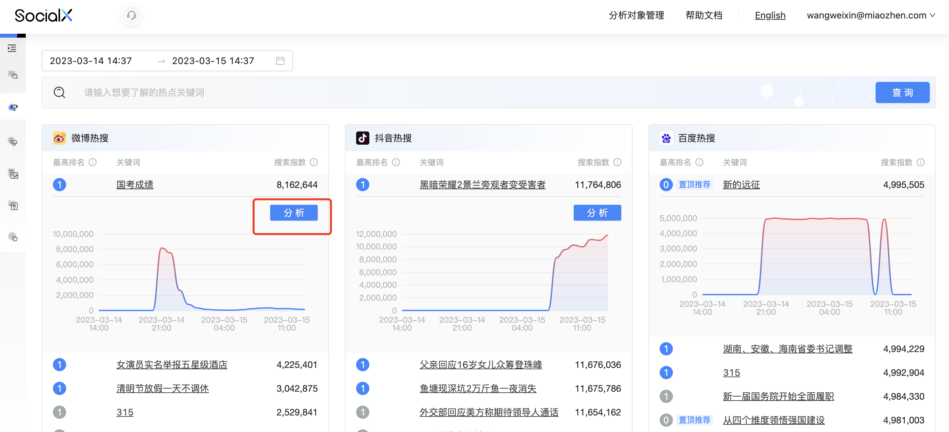Click the Douyin logo icon

(362, 138)
